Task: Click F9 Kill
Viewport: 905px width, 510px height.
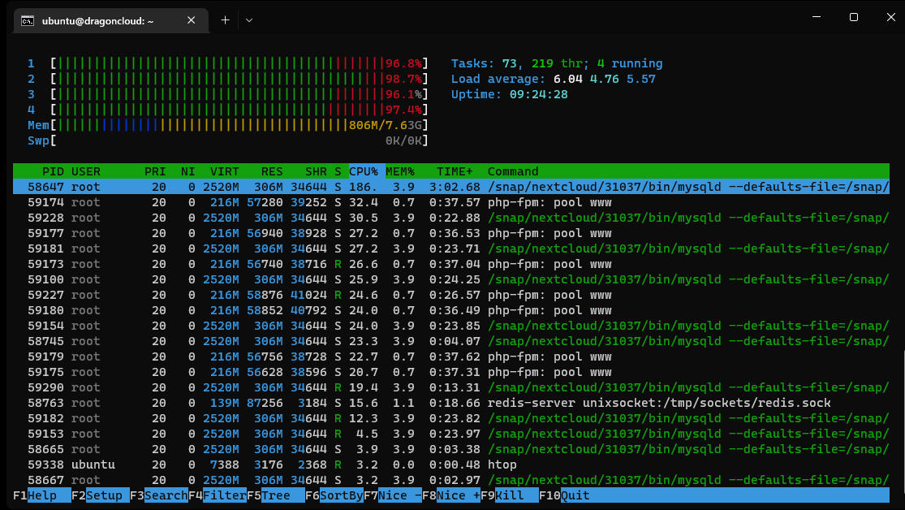Action: 507,495
